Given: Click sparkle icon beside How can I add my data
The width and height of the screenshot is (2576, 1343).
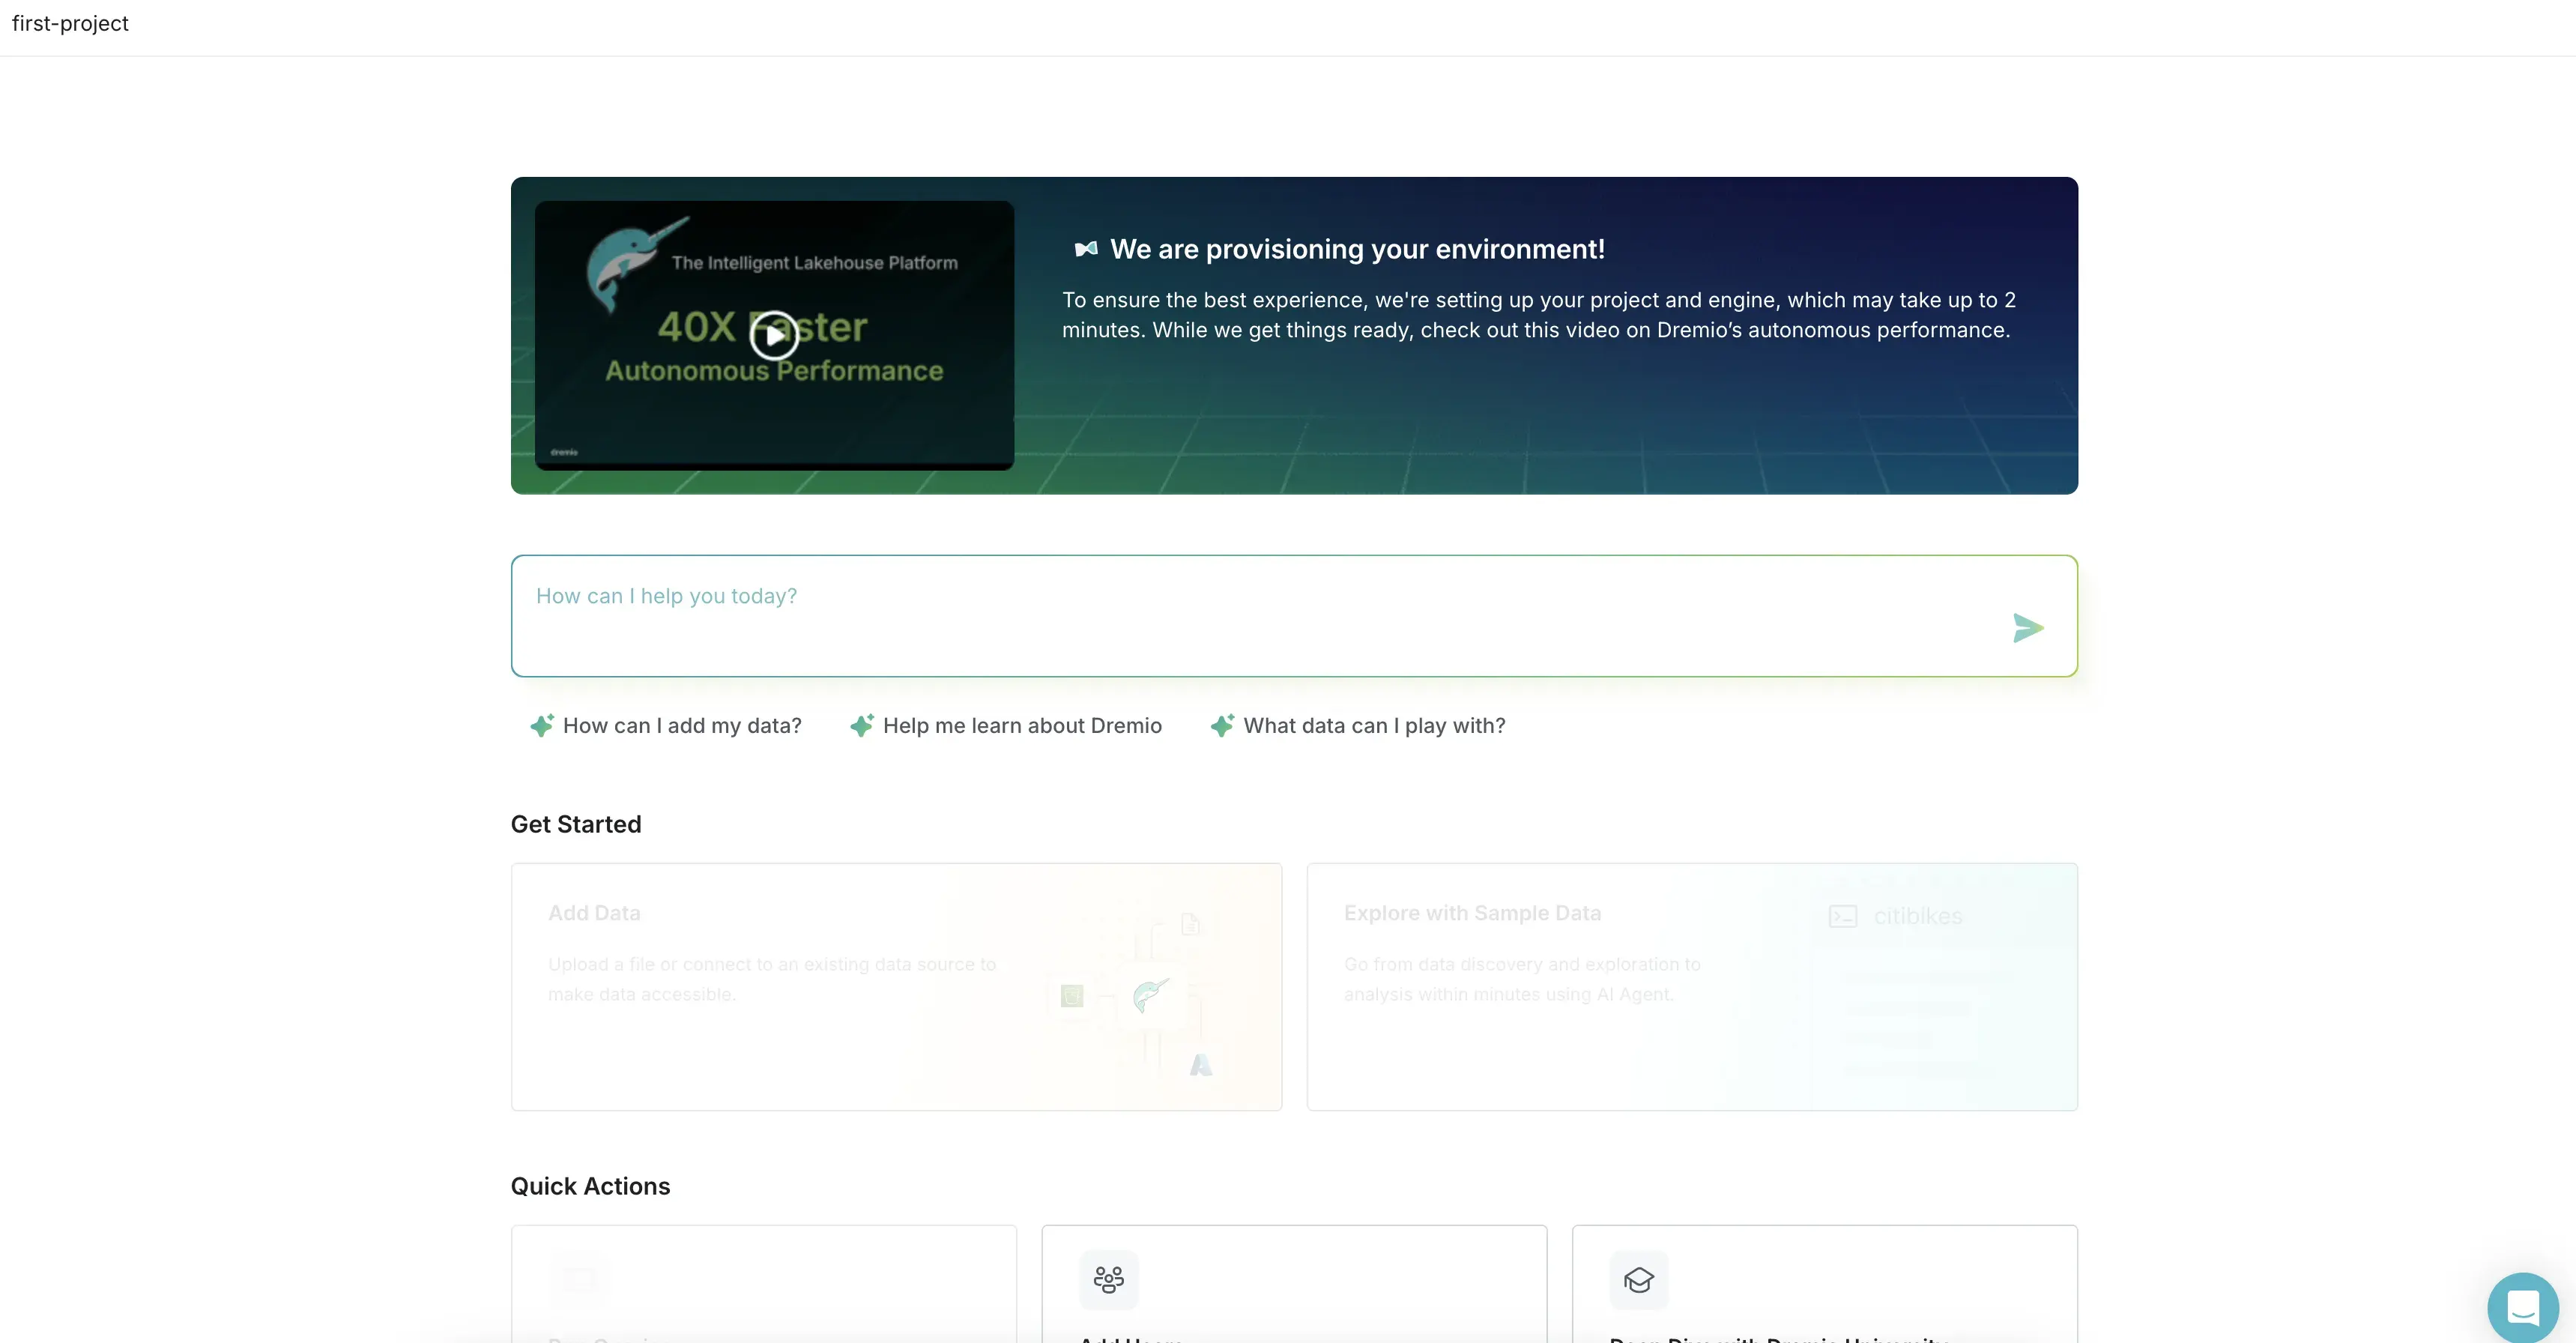Looking at the screenshot, I should 542,725.
